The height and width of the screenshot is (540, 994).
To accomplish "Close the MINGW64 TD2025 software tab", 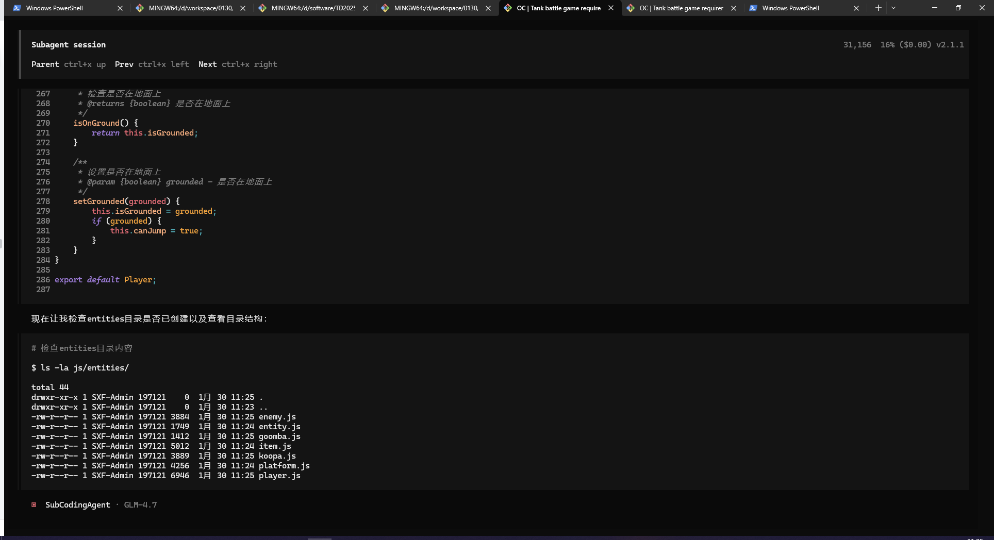I will pyautogui.click(x=366, y=8).
